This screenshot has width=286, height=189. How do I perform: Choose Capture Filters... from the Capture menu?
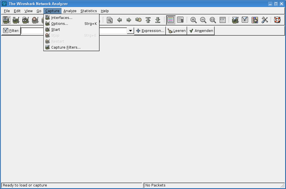[x=71, y=47]
